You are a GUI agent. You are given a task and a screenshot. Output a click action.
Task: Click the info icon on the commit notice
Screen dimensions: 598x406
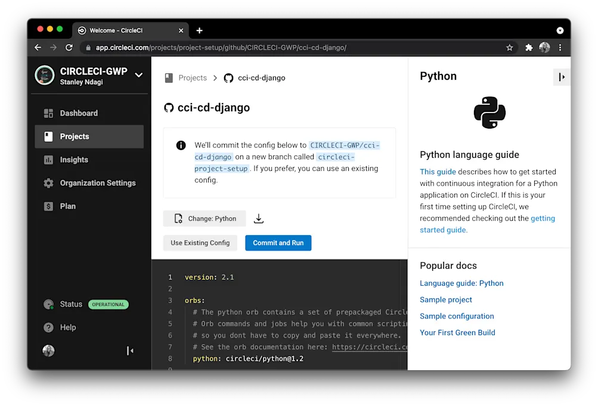click(181, 145)
